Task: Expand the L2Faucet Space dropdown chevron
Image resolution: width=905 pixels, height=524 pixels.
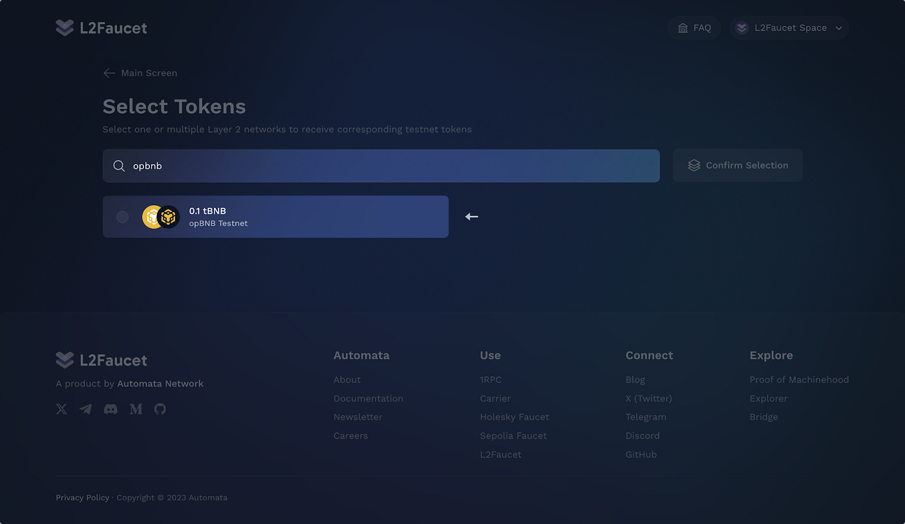Action: coord(839,28)
